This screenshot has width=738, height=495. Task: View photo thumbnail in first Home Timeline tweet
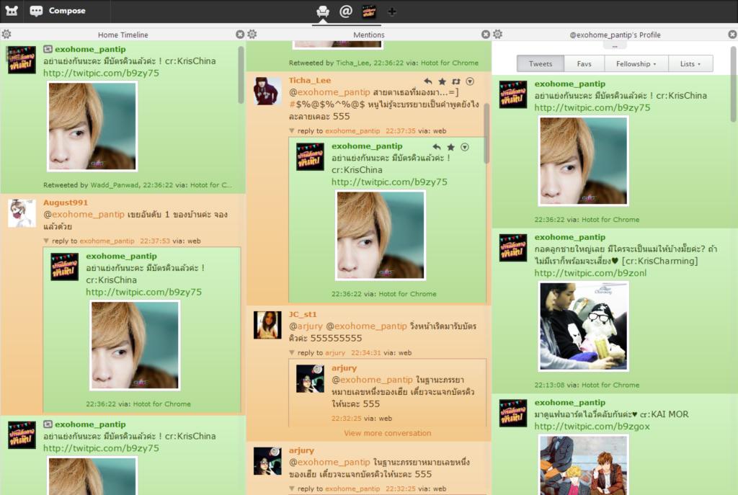[x=92, y=125]
